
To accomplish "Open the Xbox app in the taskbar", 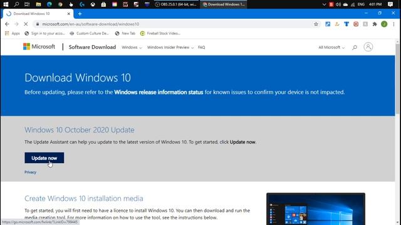I will [x=93, y=4].
